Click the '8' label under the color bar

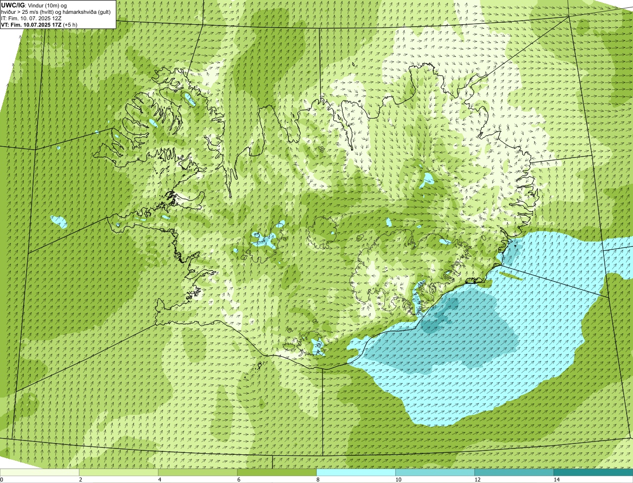point(317,480)
